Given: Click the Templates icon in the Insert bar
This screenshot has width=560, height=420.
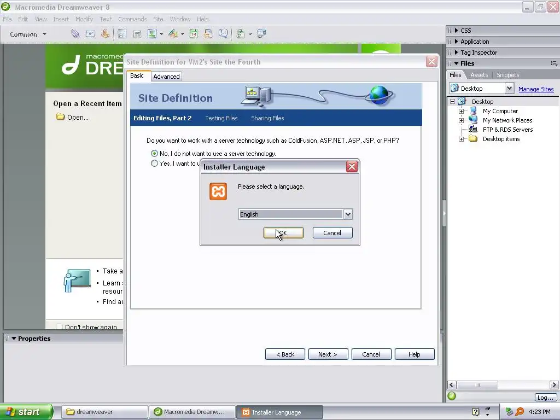Looking at the screenshot, I should coord(241,34).
